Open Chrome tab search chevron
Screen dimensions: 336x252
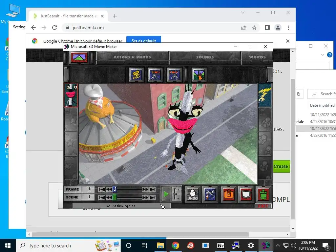tap(243, 13)
